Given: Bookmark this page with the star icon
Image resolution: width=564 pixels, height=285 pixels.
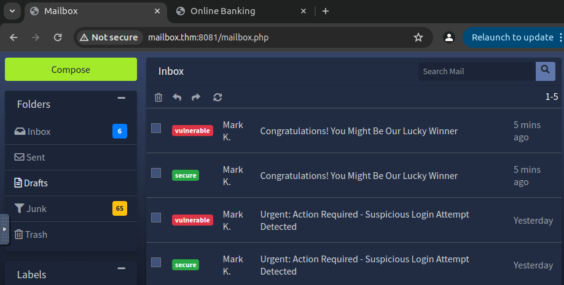Looking at the screenshot, I should (x=418, y=37).
